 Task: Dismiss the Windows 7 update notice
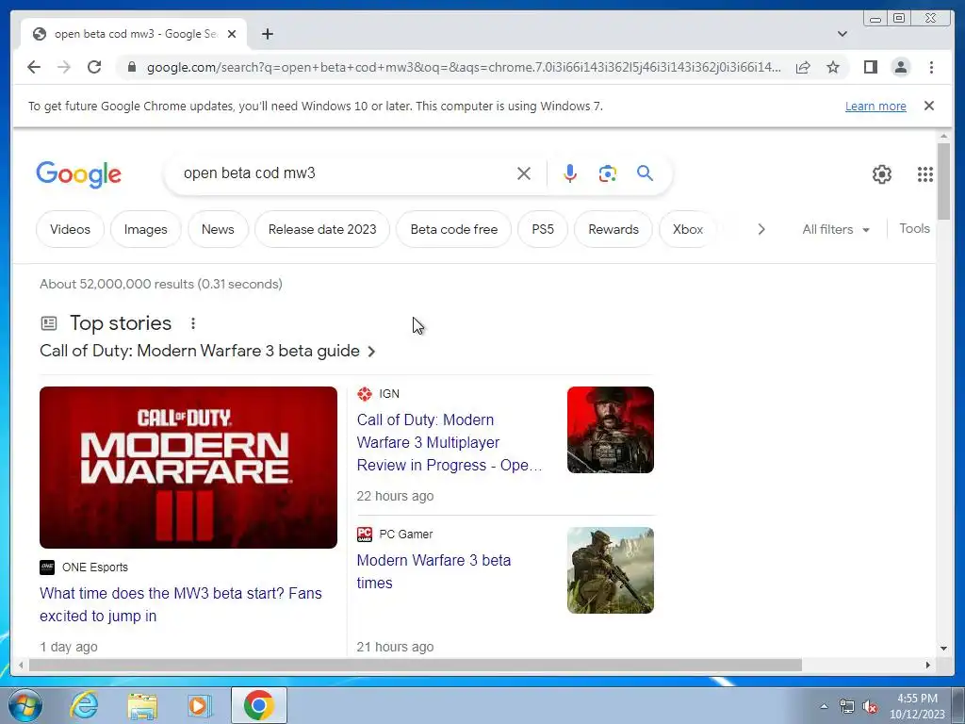(x=929, y=106)
